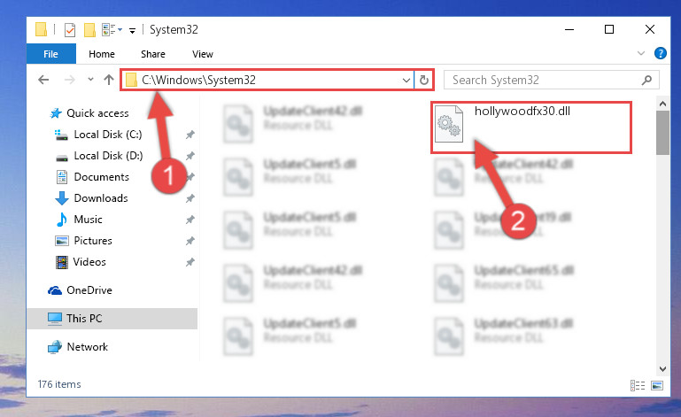Unpin Downloads using its pin icon
The image size is (681, 417).
point(190,198)
